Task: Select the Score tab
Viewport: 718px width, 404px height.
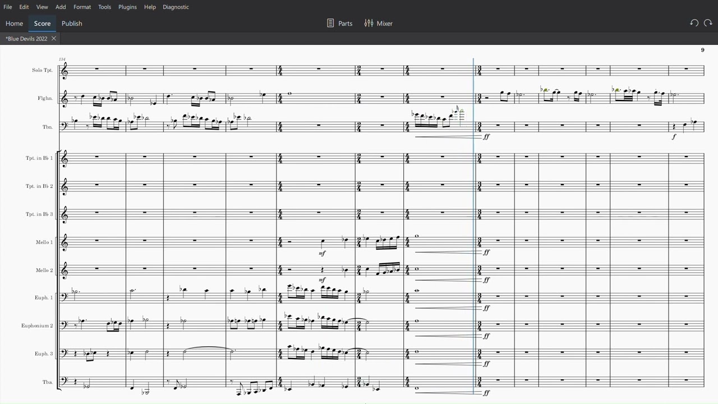Action: pyautogui.click(x=42, y=24)
